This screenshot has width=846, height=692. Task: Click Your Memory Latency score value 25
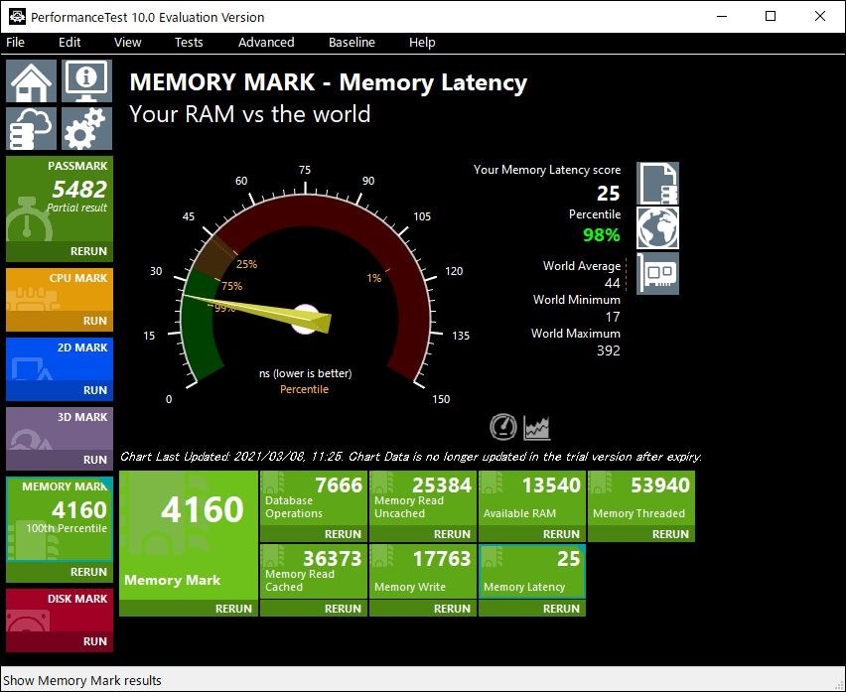coord(609,193)
